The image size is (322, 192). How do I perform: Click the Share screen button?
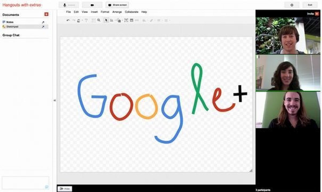[x=117, y=5]
